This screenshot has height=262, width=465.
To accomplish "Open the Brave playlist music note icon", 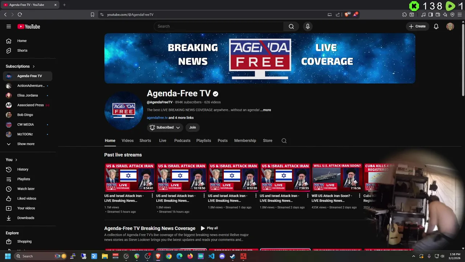I will coord(423,15).
